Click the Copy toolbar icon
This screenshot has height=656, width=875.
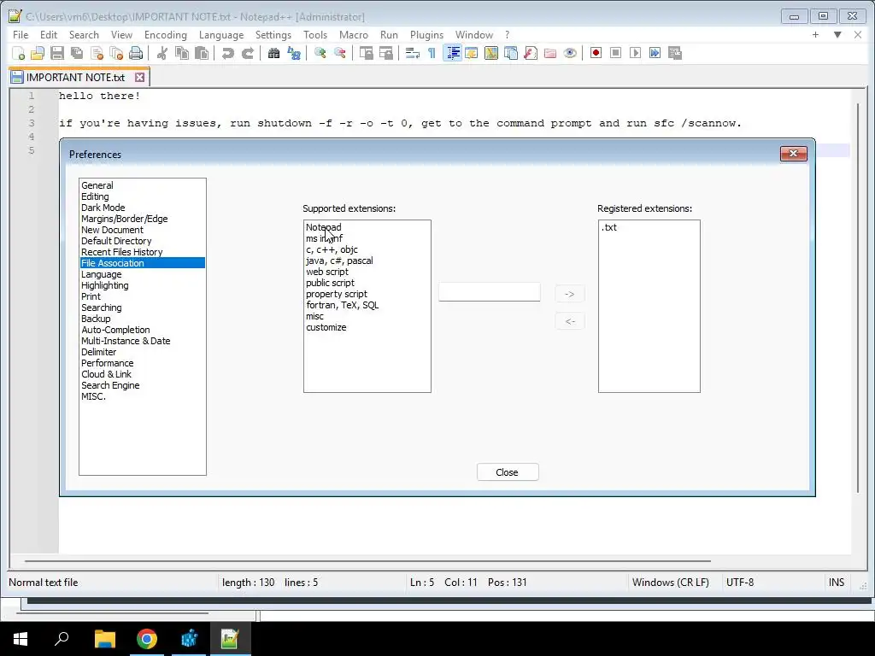coord(181,53)
